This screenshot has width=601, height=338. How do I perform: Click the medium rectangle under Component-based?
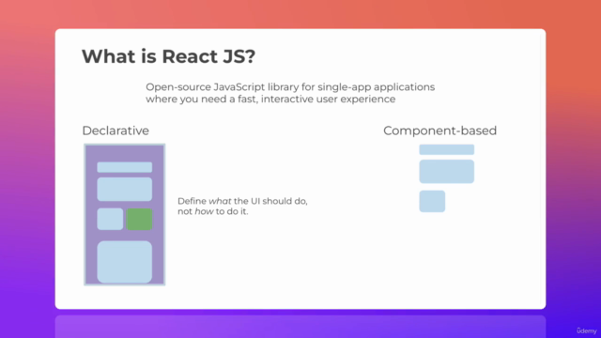click(447, 171)
